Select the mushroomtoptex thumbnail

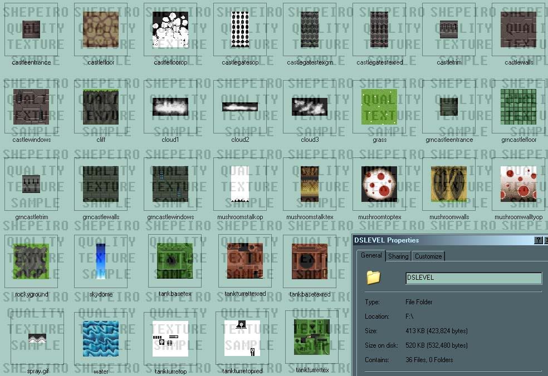tap(379, 184)
